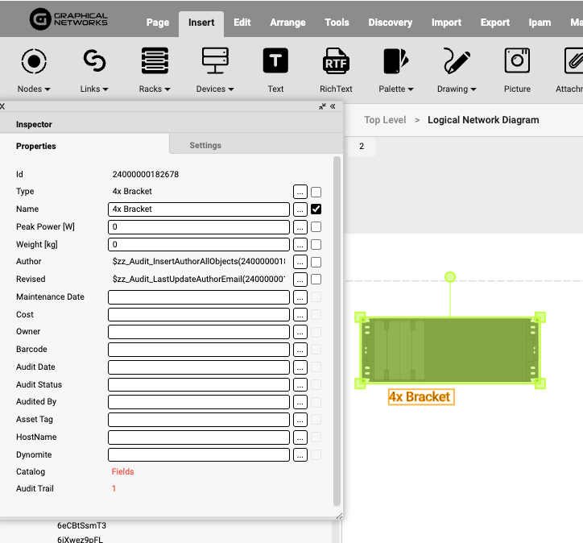This screenshot has height=543, width=583.
Task: Click the Drawing pencil icon
Action: pyautogui.click(x=457, y=61)
